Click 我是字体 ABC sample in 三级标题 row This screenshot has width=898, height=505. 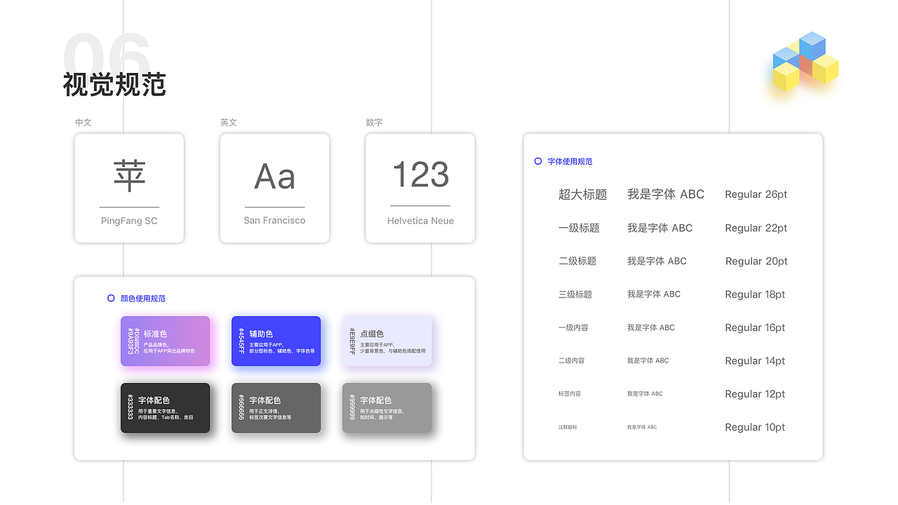click(x=654, y=294)
